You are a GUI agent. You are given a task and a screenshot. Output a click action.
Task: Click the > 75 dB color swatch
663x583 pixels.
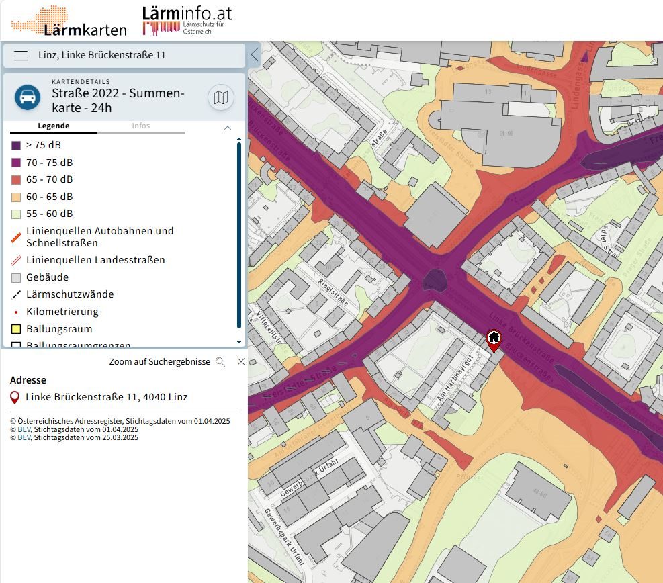16,146
